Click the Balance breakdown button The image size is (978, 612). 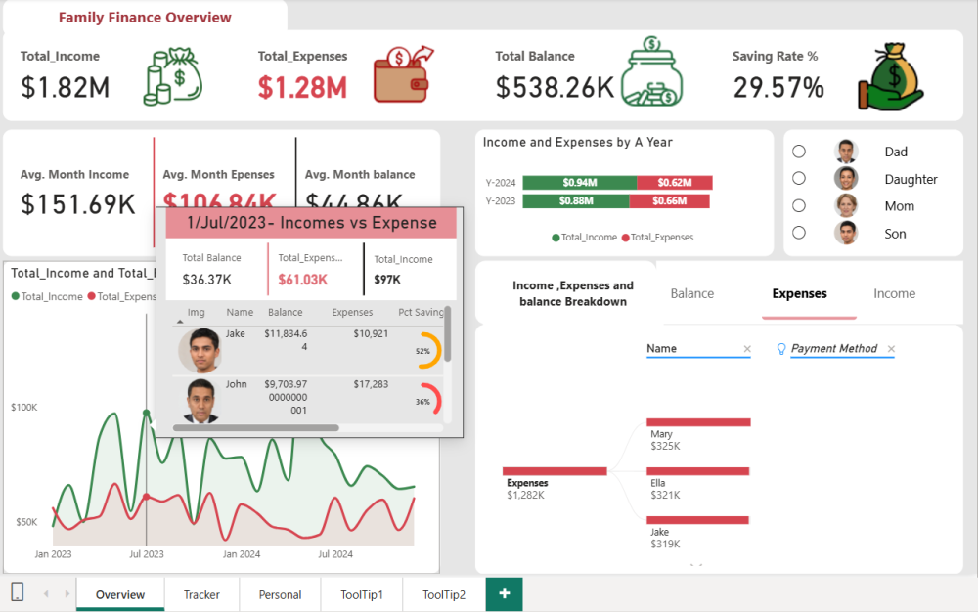point(691,293)
